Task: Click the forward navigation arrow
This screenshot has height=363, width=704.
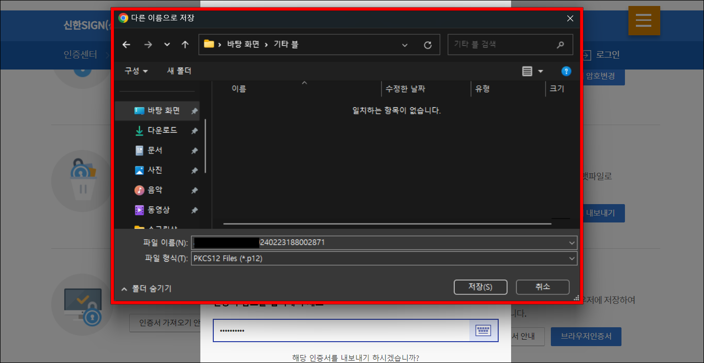Action: (148, 44)
